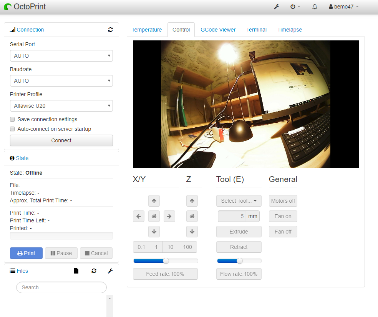
Task: Select 1 jog distance
Action: [156, 247]
